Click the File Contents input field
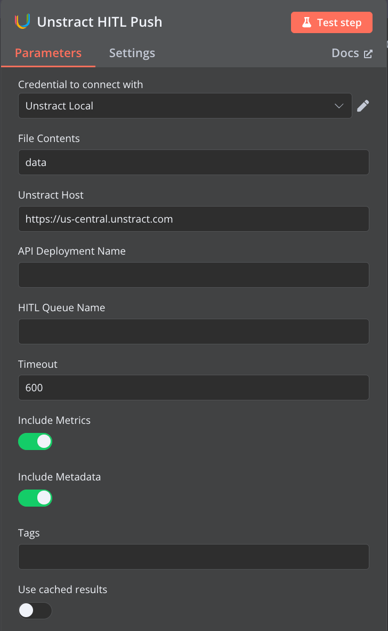The image size is (388, 631). tap(193, 162)
